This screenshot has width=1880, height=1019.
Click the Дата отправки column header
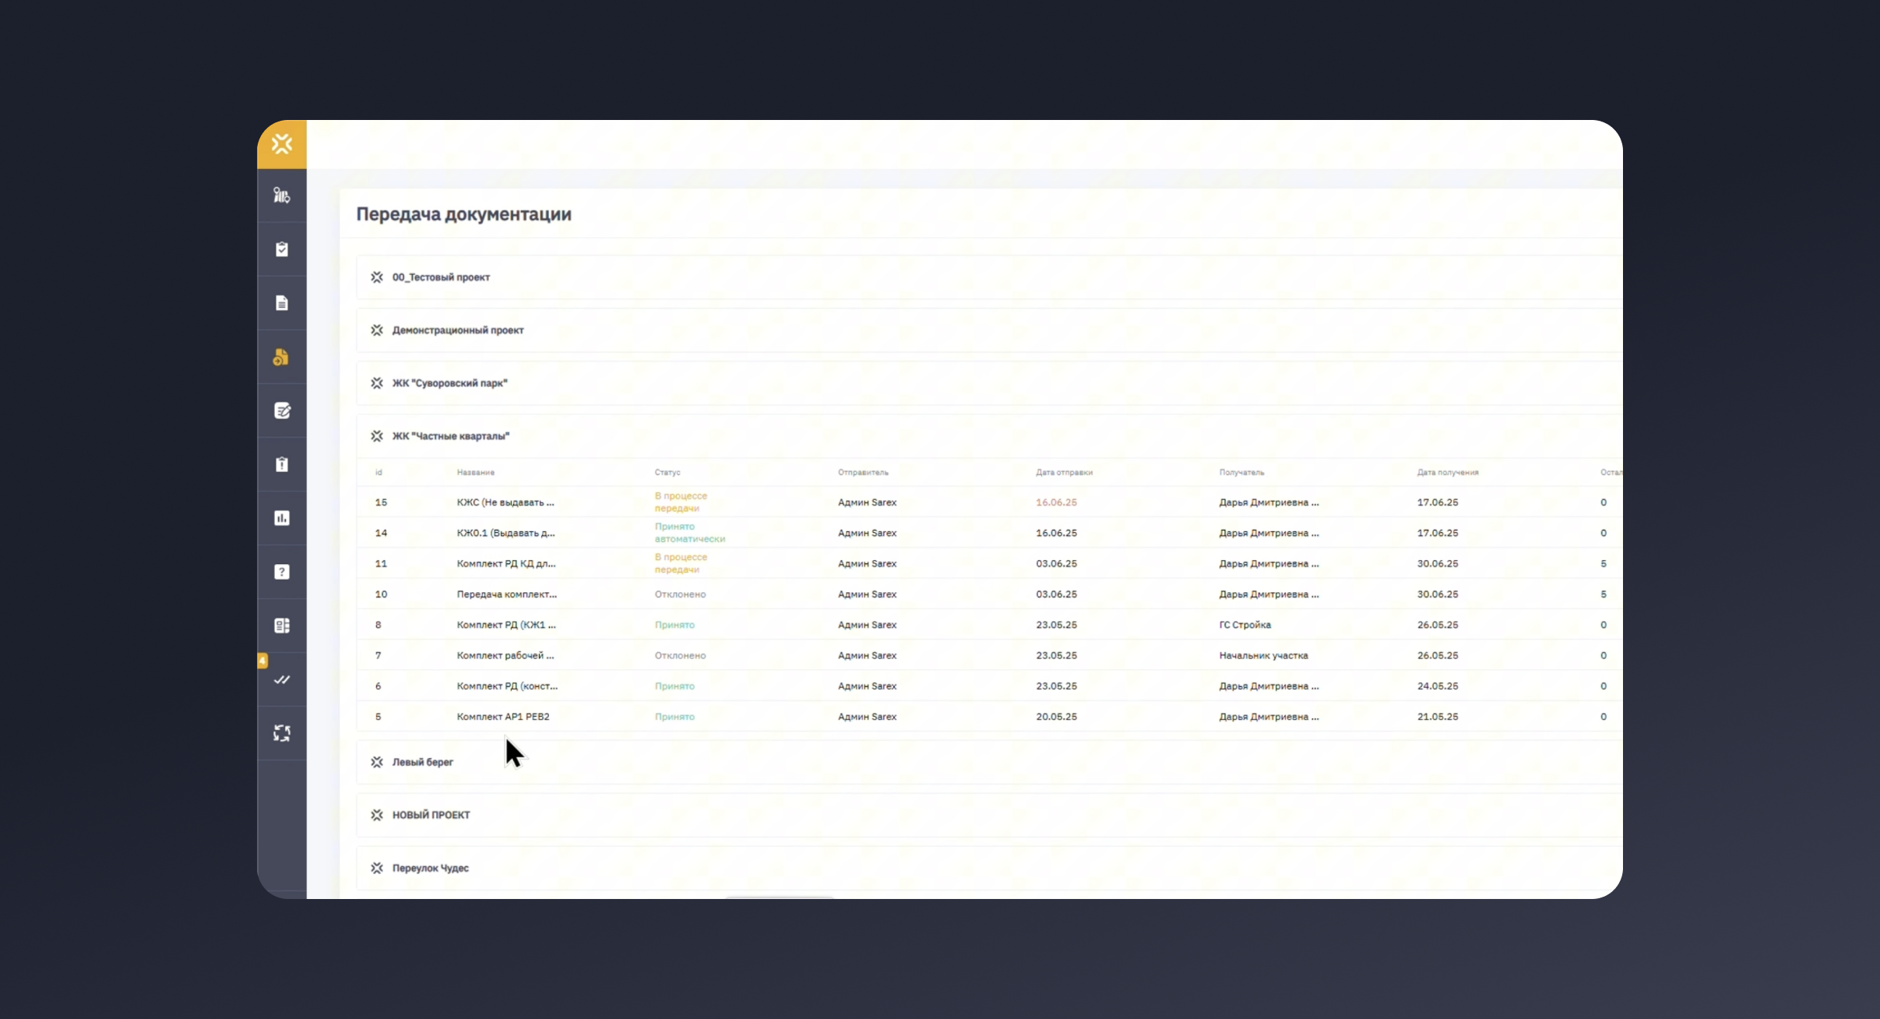pyautogui.click(x=1064, y=472)
